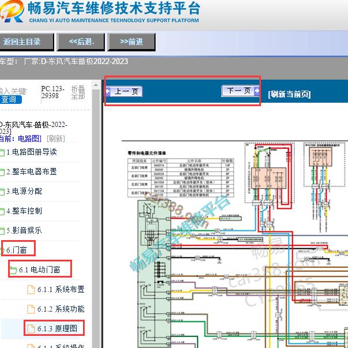
Task: Click the 返回主目录 button
Action: 26,42
